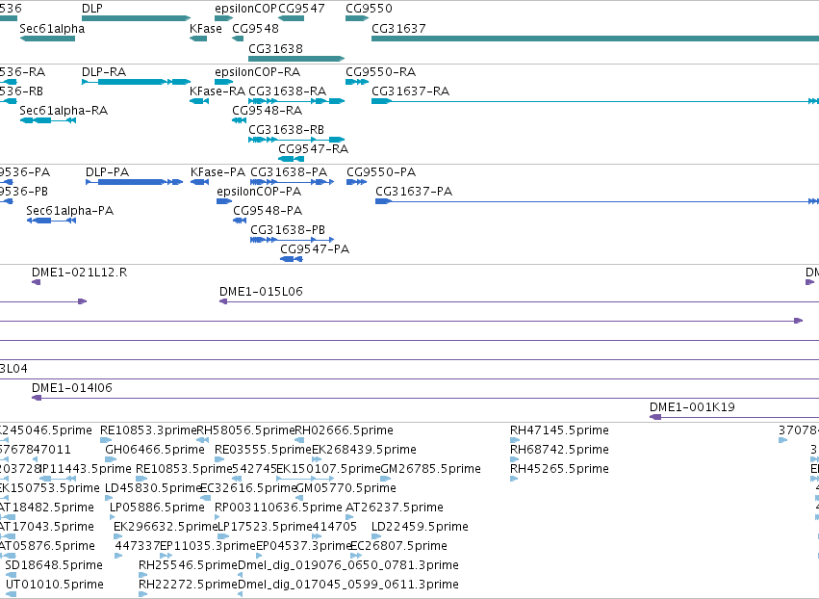
Task: Select the RE03555.5prime EST label
Action: pos(264,450)
